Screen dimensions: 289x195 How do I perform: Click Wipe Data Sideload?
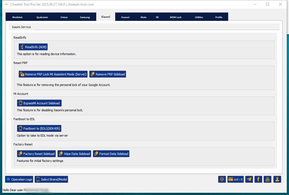pyautogui.click(x=74, y=154)
